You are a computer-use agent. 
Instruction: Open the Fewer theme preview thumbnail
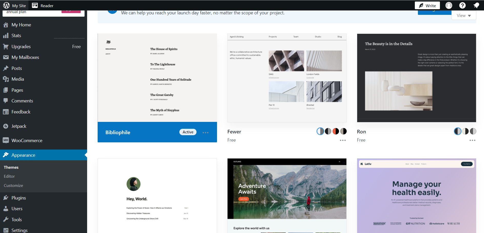coord(287,78)
